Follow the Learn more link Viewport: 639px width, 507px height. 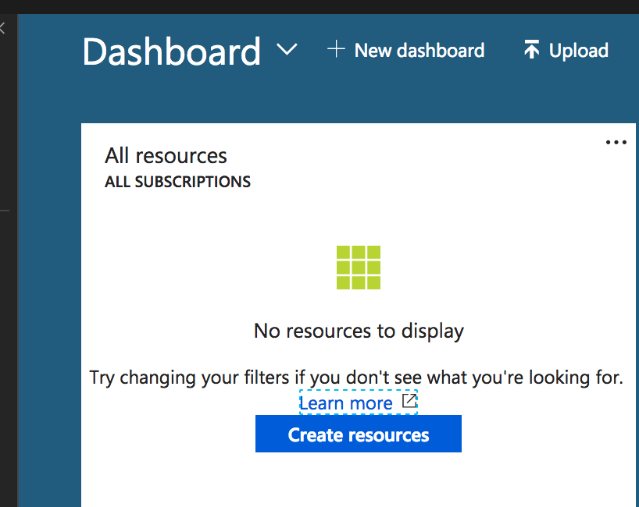click(x=346, y=403)
